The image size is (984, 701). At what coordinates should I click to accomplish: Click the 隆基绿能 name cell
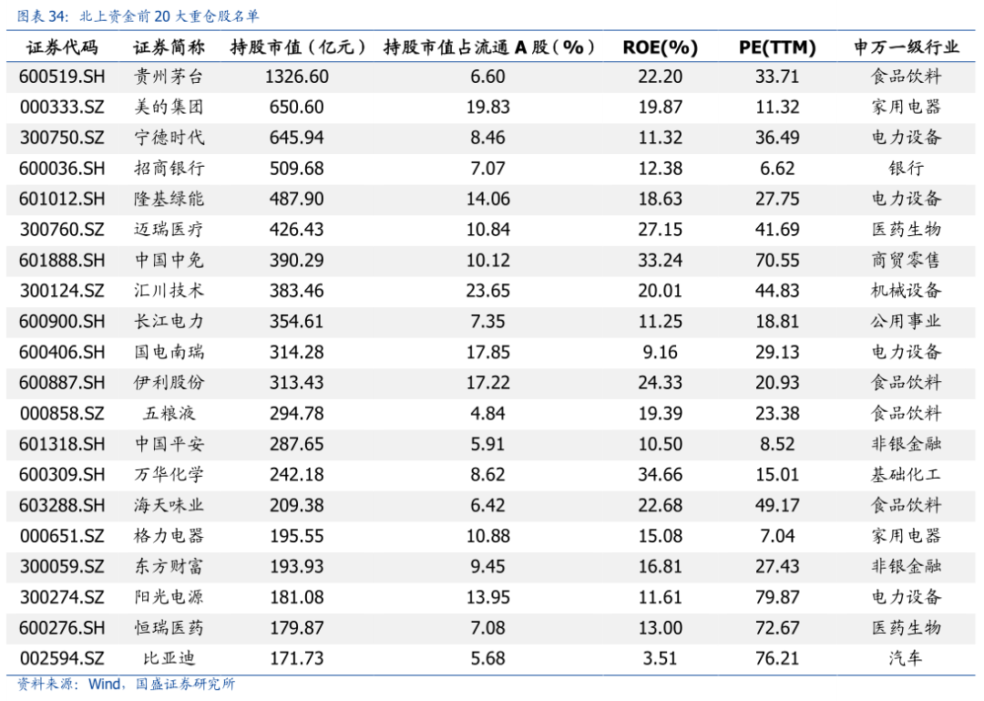169,199
